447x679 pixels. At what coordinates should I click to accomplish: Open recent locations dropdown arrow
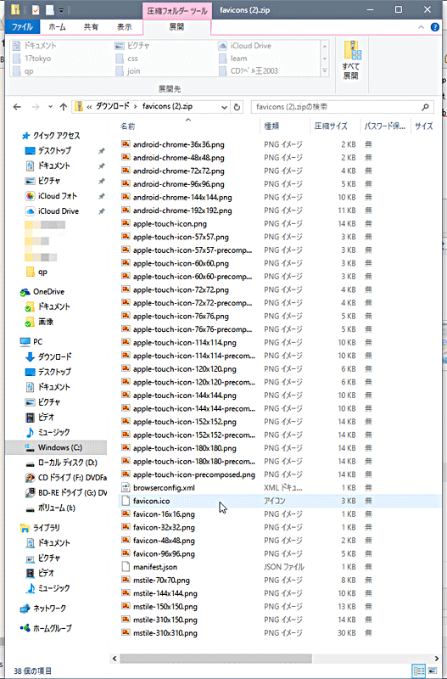click(50, 107)
